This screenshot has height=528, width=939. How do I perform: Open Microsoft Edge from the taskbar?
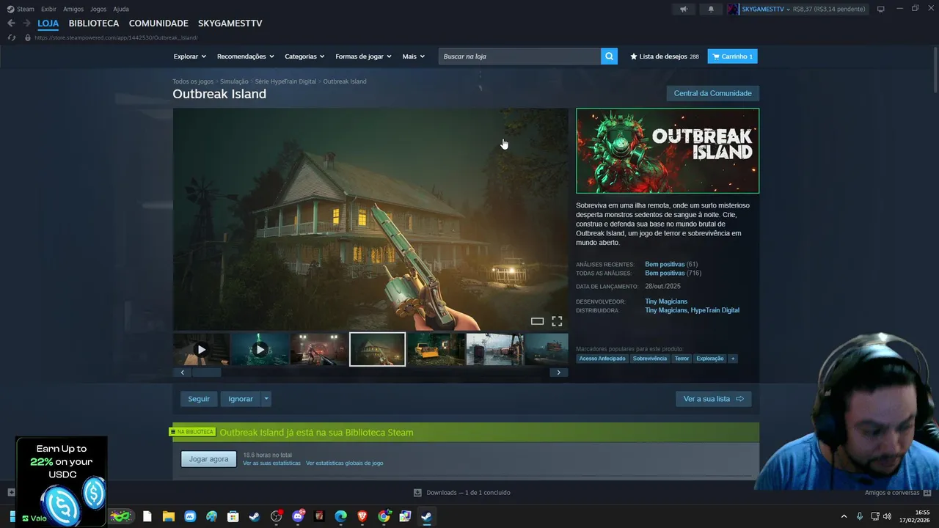(x=341, y=516)
